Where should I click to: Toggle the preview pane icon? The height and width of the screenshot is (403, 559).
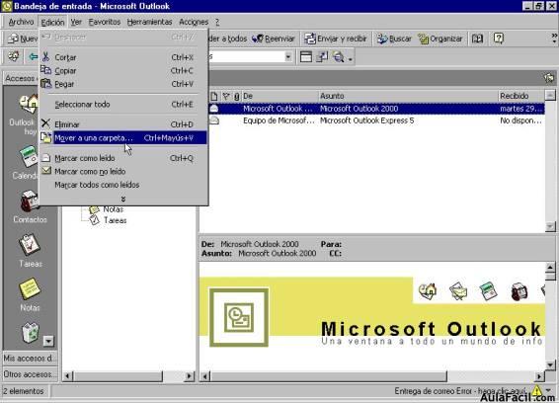306,56
